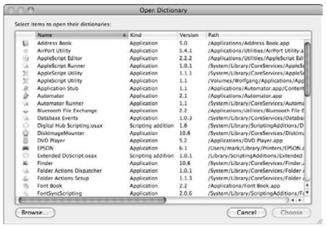The width and height of the screenshot is (327, 229).
Task: Select FontSyncScripting in the list
Action: (59, 193)
